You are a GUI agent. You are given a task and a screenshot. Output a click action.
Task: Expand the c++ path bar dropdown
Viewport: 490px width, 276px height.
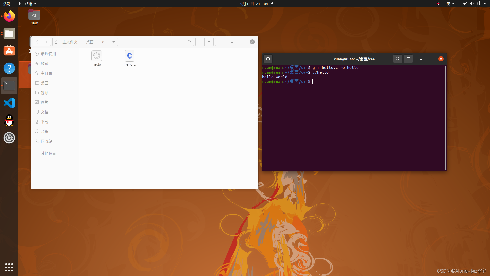(114, 42)
